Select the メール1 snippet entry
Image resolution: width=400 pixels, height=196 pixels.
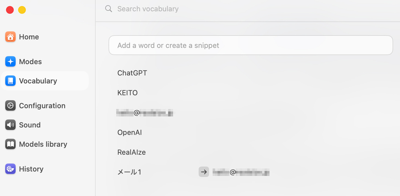point(129,172)
